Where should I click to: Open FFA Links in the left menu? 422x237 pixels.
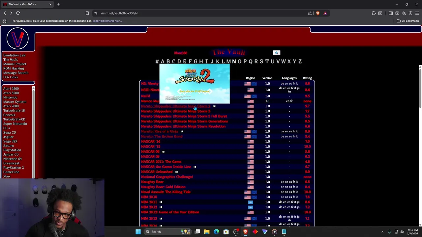(11, 77)
